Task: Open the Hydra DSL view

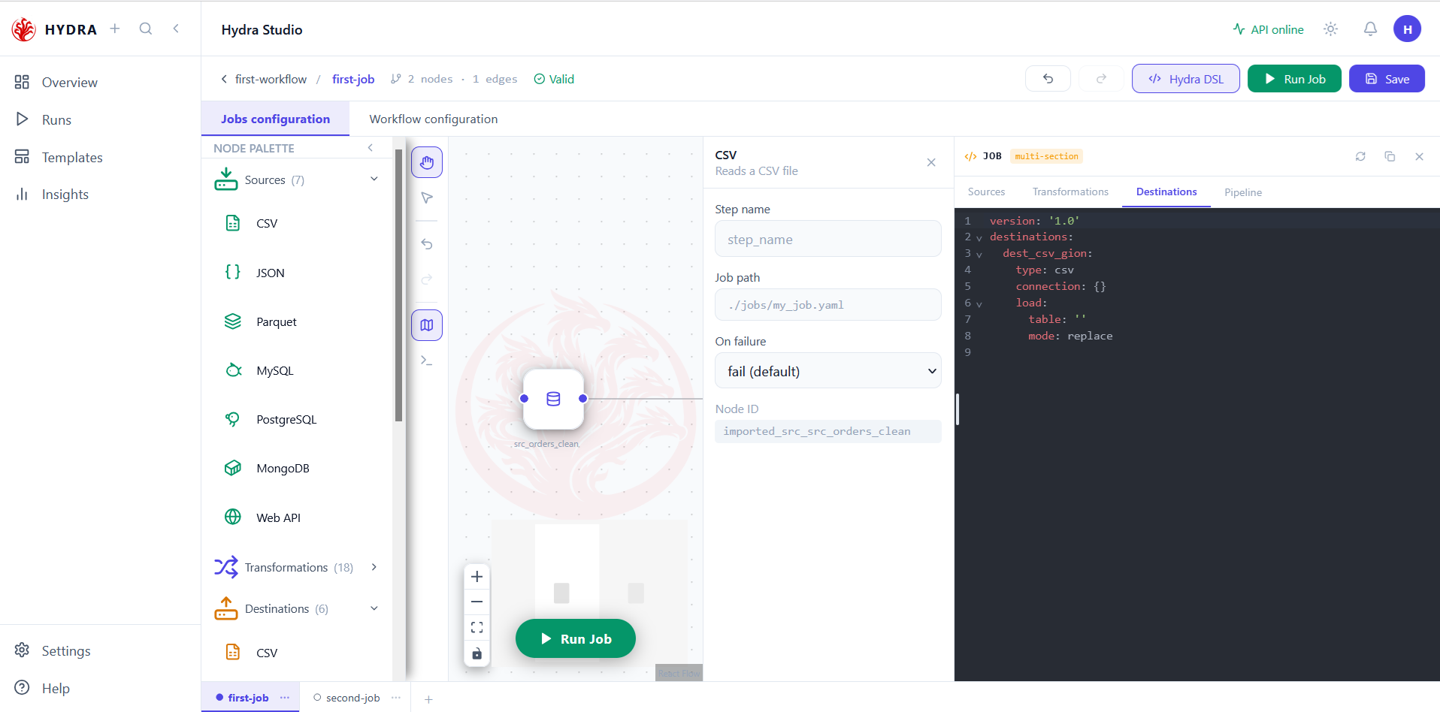Action: (1186, 79)
